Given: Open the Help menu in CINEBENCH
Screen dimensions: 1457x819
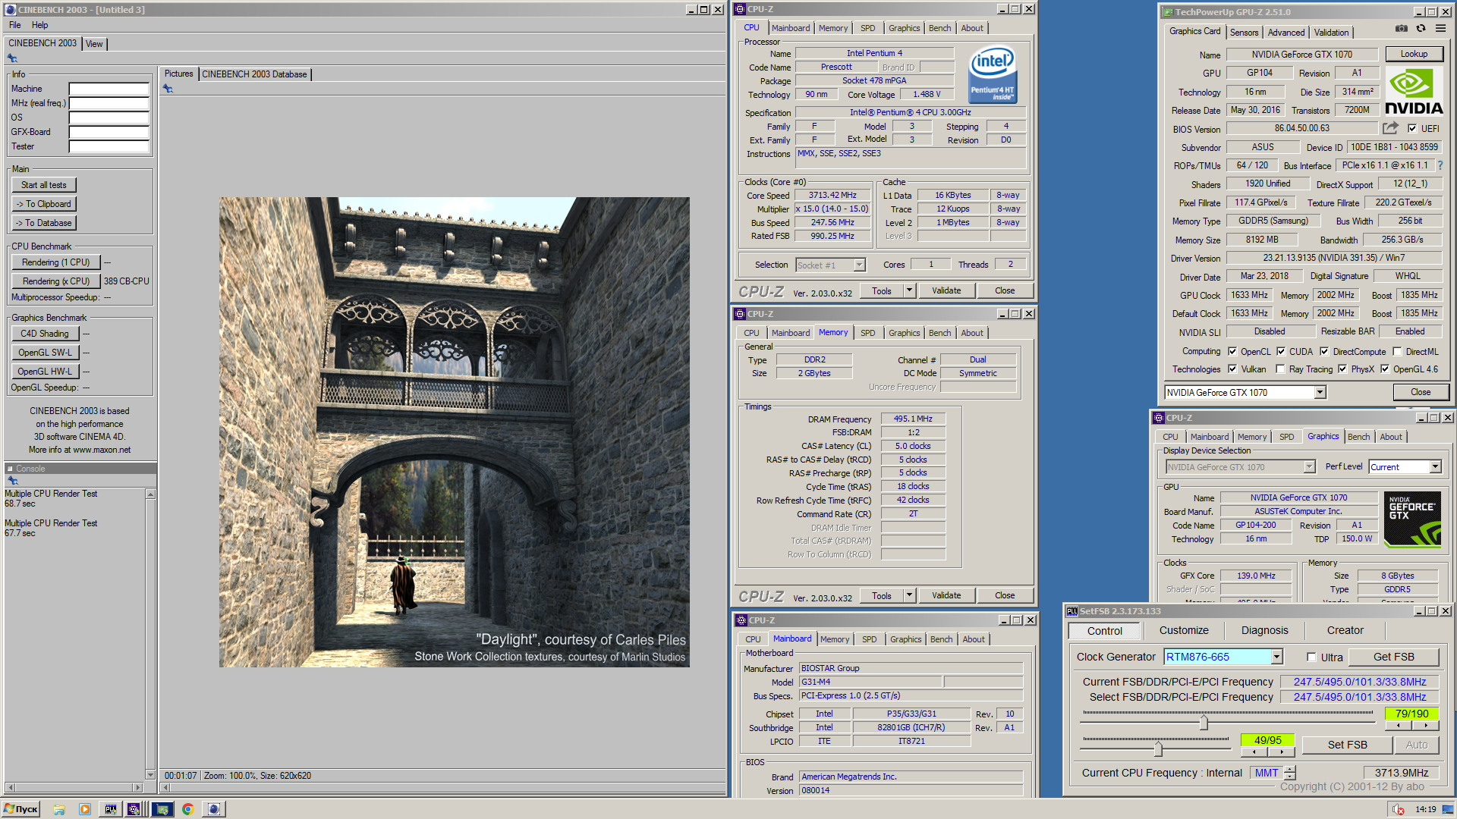Looking at the screenshot, I should (x=39, y=25).
